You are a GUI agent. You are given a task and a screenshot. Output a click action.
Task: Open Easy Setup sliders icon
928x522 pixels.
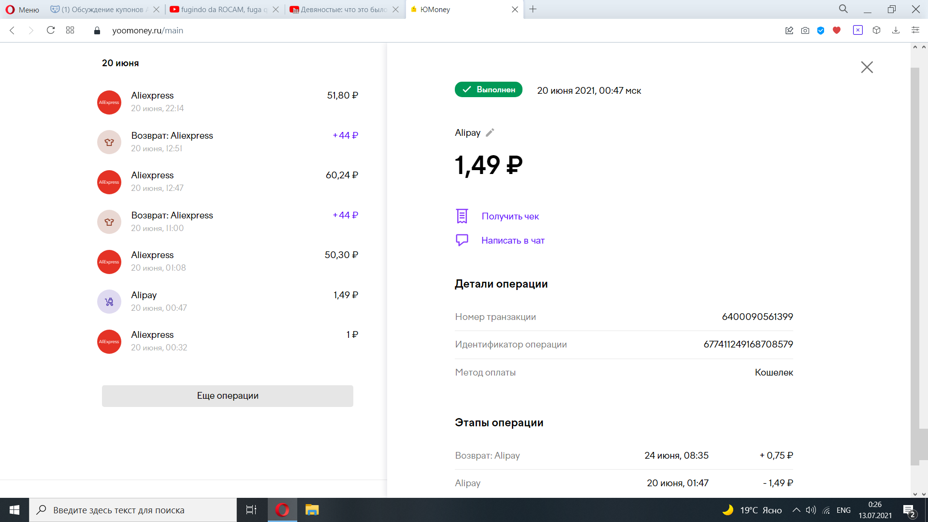coord(915,30)
